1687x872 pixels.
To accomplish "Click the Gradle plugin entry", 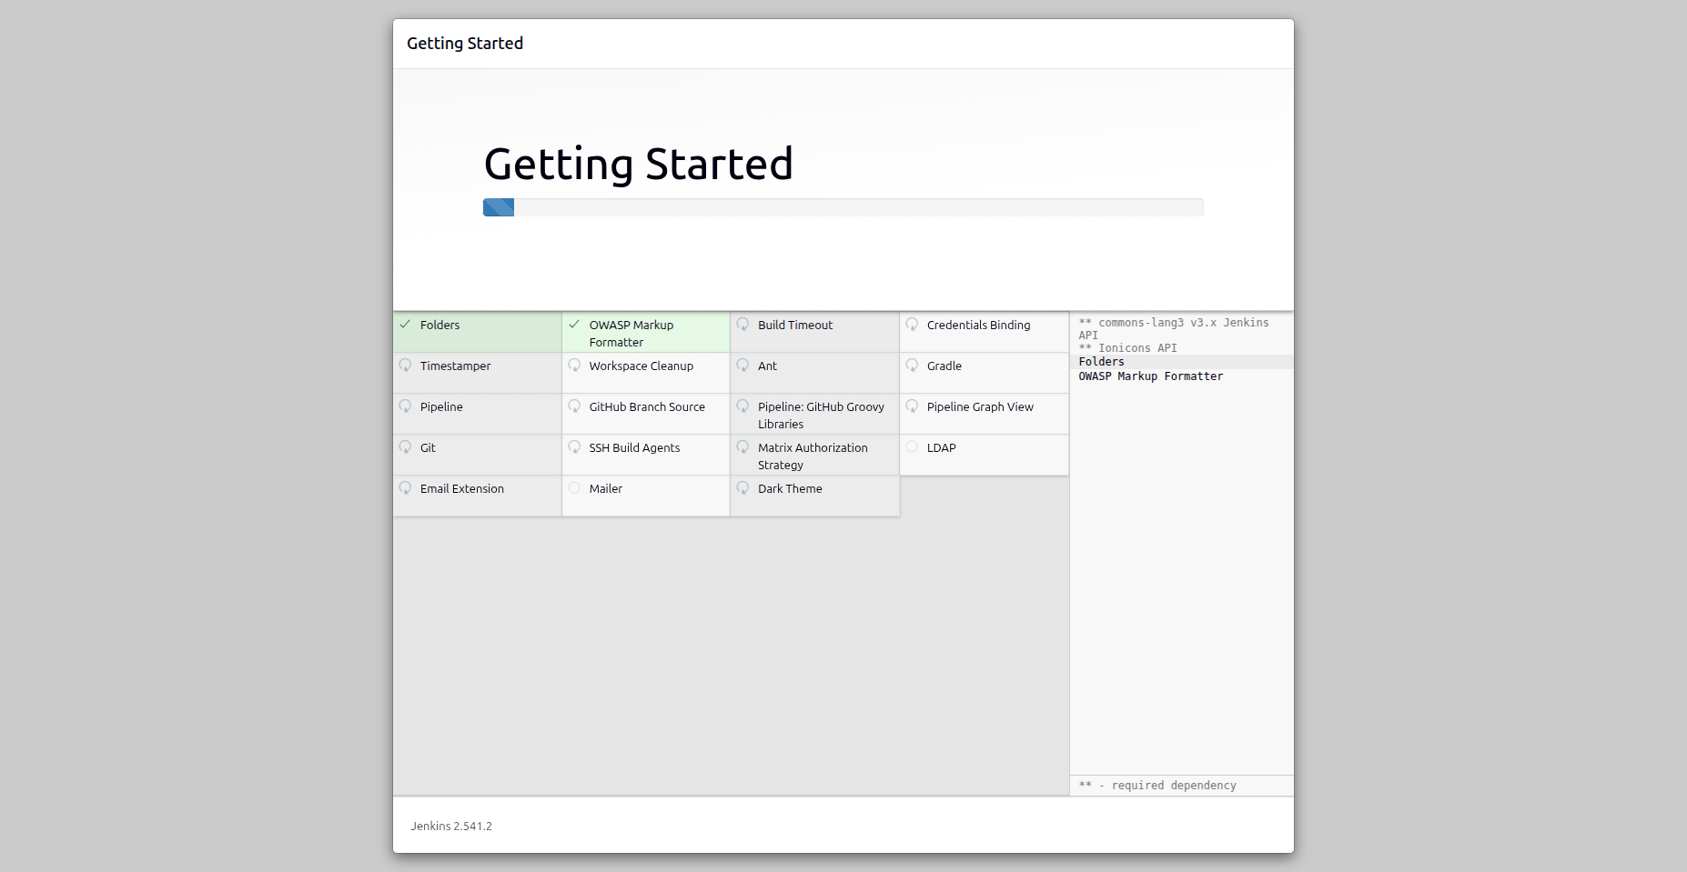I will pyautogui.click(x=984, y=373).
